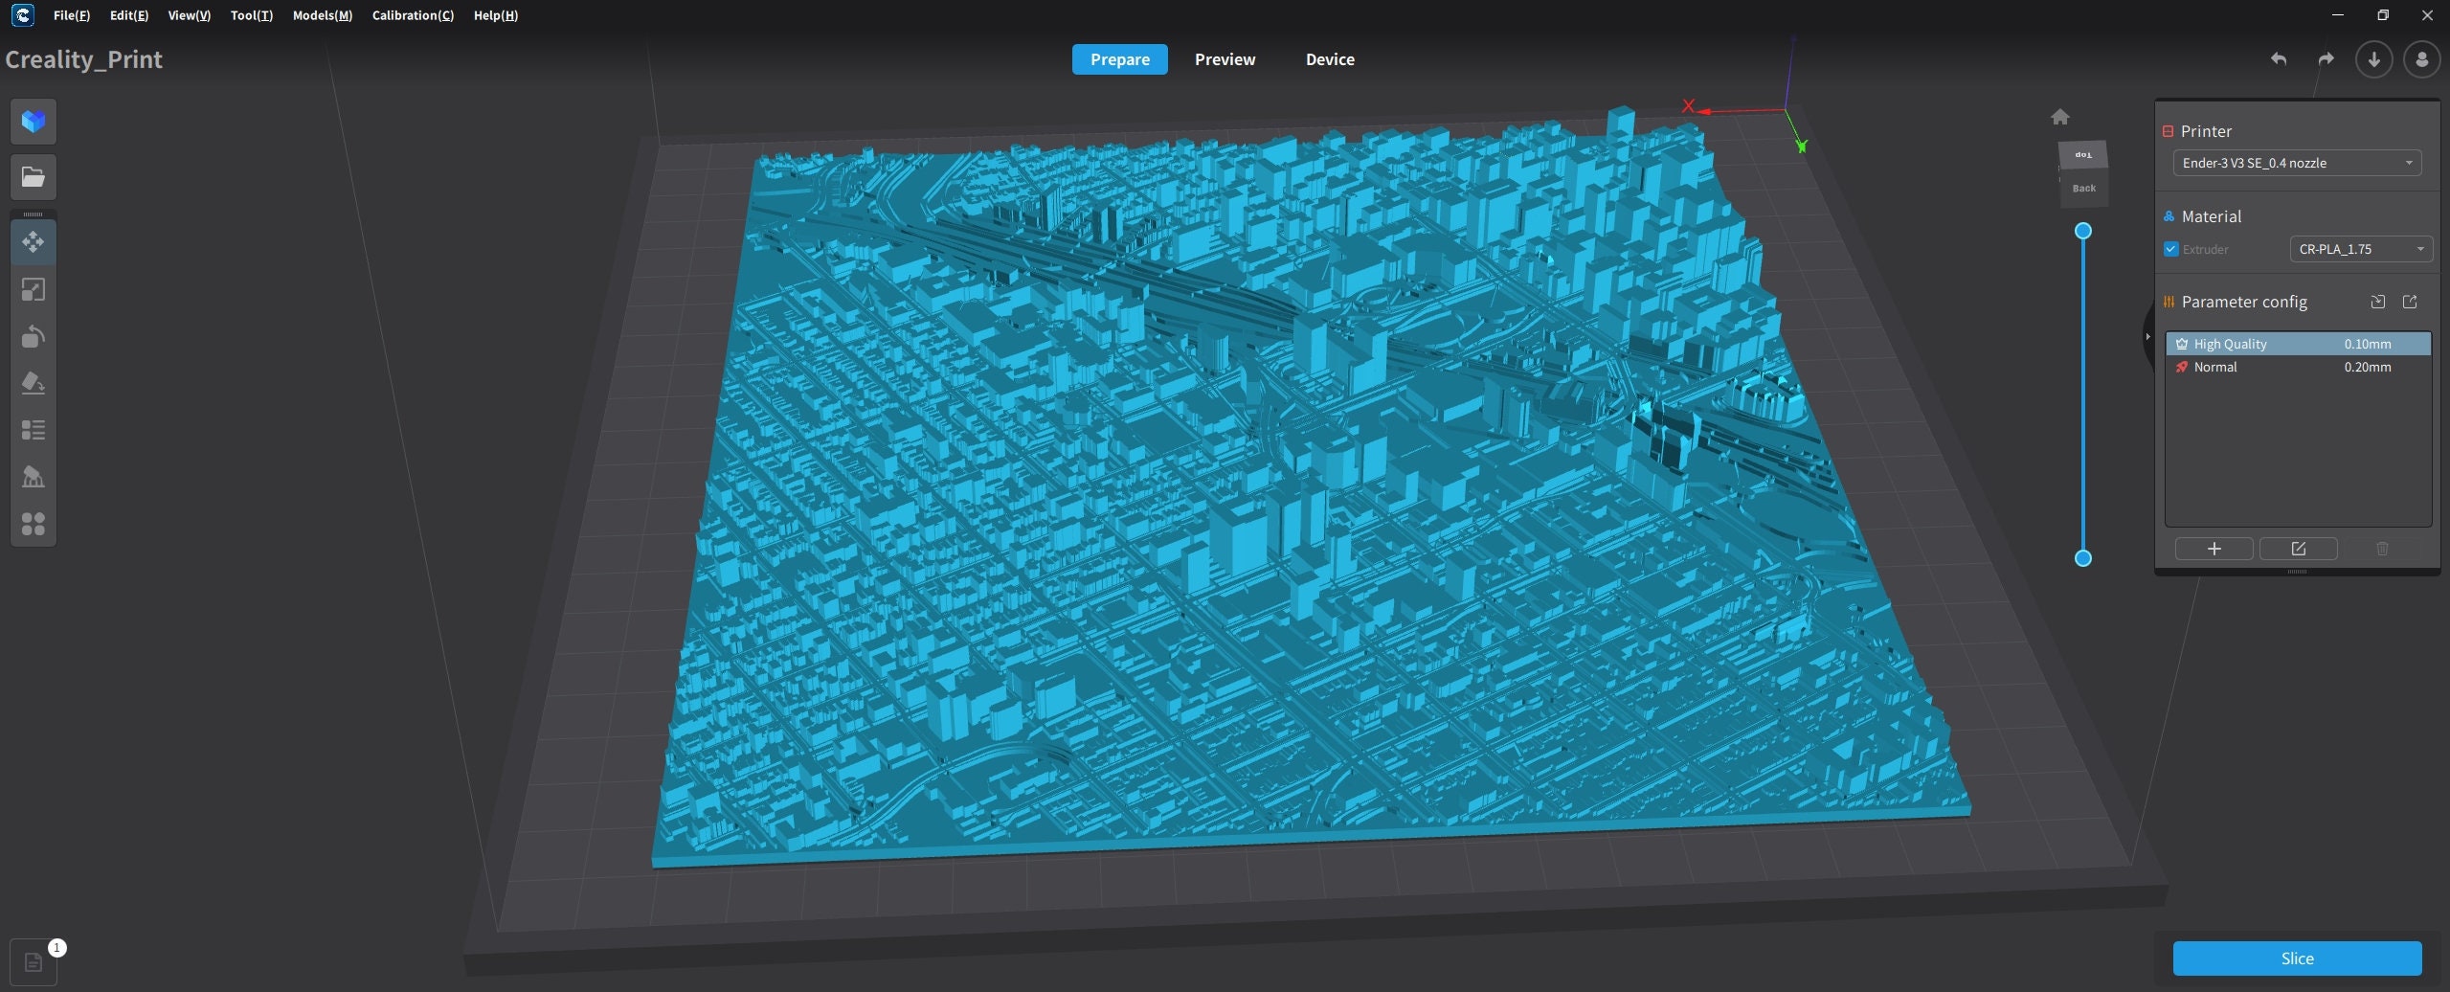
Task: Collapse the right settings panel with the chevron
Action: 2147,336
